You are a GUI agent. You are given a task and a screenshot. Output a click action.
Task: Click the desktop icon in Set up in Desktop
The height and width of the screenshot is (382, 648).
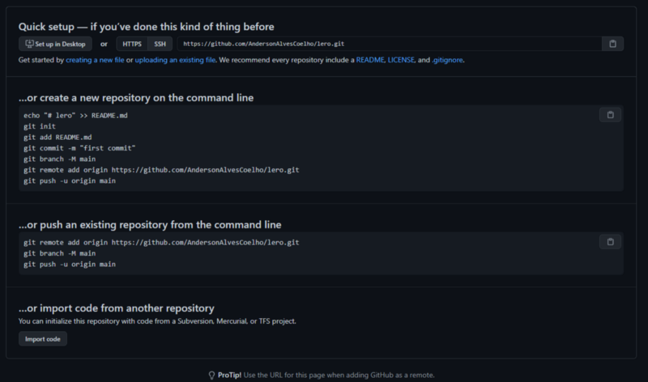coord(29,44)
